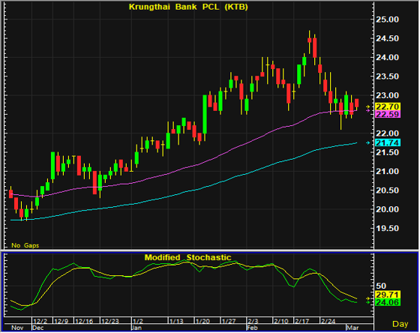The width and height of the screenshot is (420, 333).
Task: Click the cyan arrow beside 21.74
Action: [x=368, y=142]
